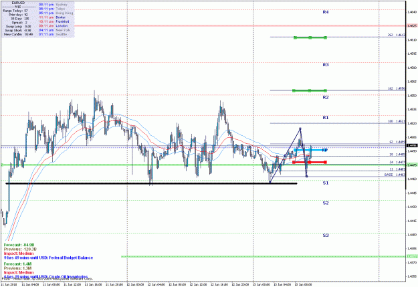Click the S1 support level label
418x287 pixels.
click(x=326, y=183)
